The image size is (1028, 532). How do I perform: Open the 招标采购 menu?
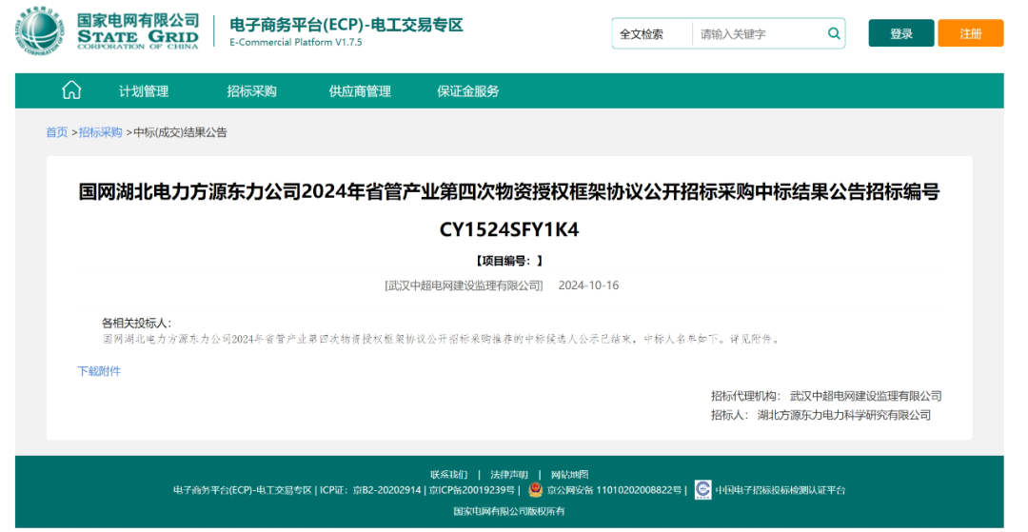(251, 91)
